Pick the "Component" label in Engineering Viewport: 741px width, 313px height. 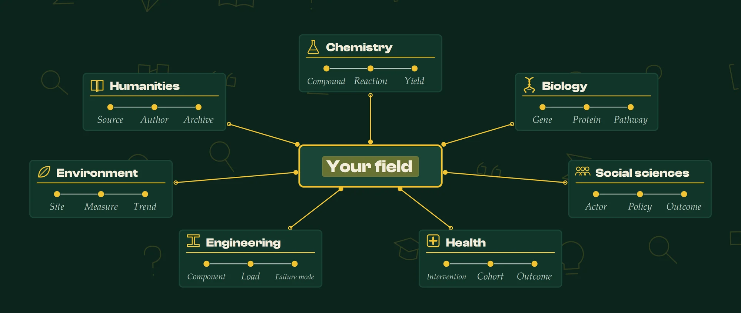[206, 277]
